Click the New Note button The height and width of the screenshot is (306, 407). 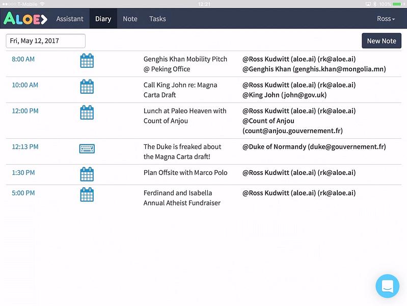[x=382, y=41]
